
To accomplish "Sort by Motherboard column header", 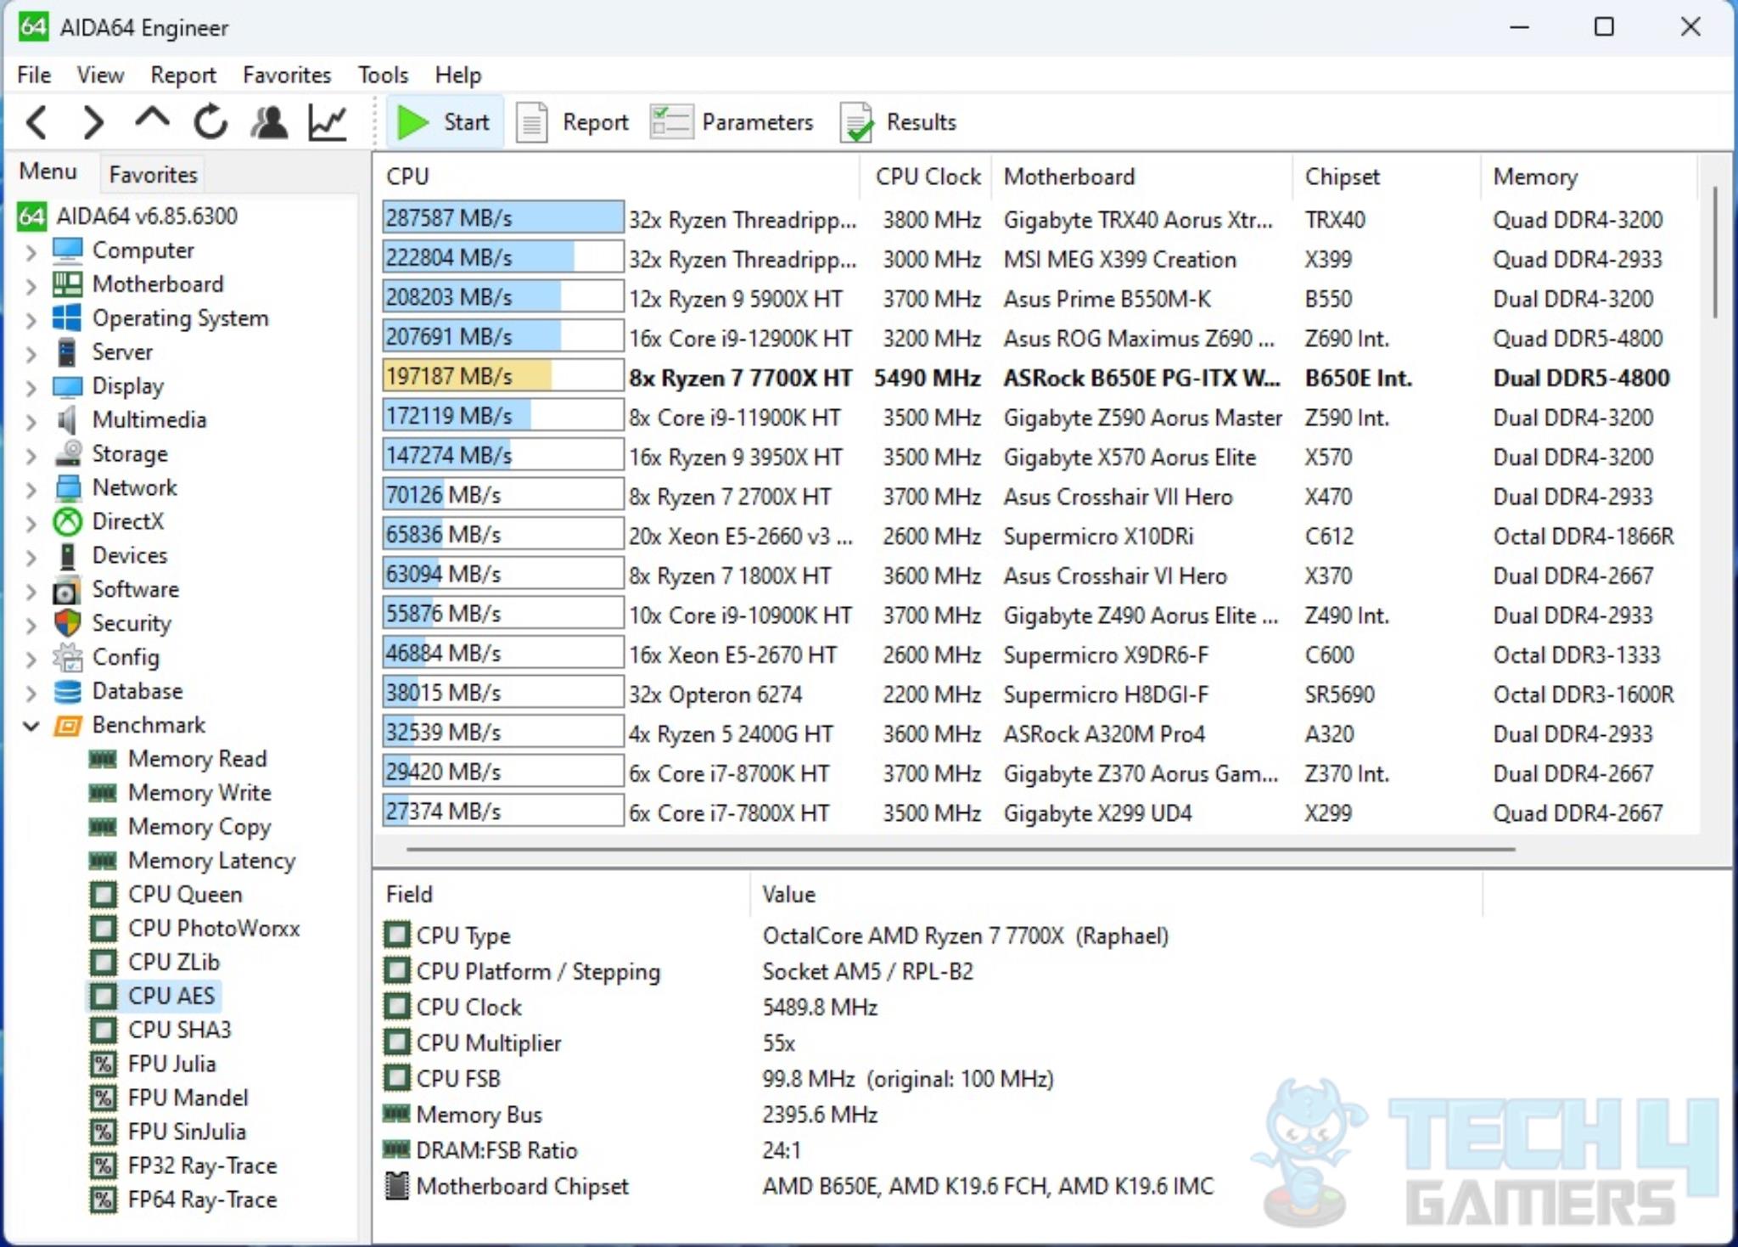I will point(1141,177).
